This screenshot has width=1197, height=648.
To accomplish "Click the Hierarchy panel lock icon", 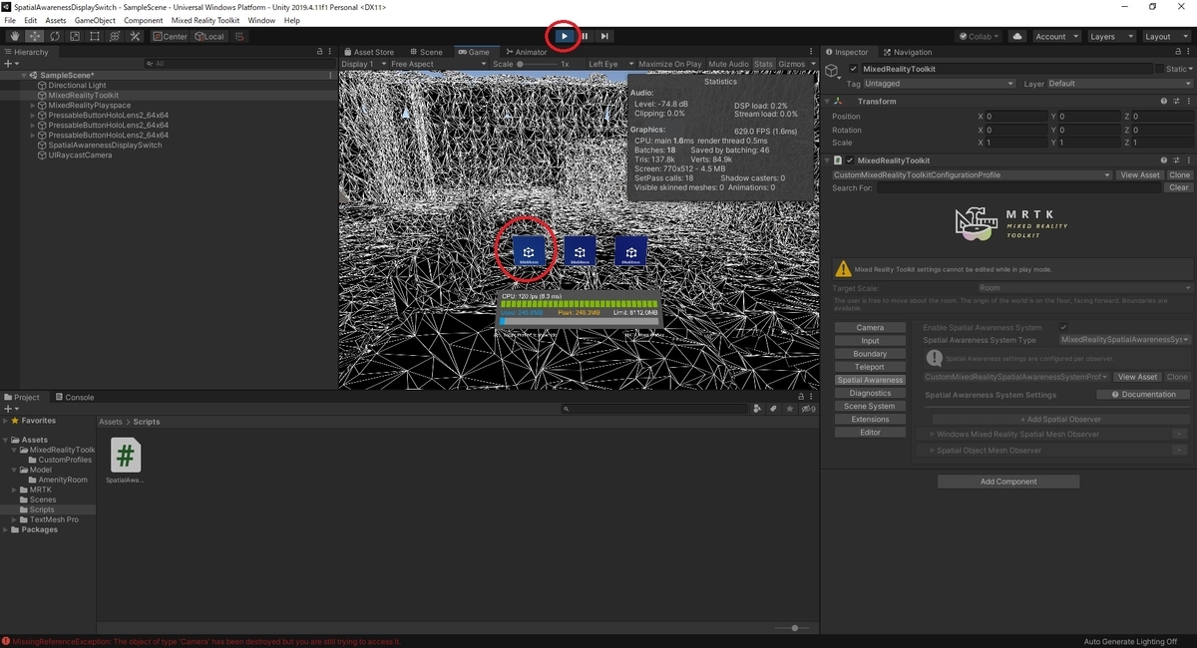I will [319, 52].
